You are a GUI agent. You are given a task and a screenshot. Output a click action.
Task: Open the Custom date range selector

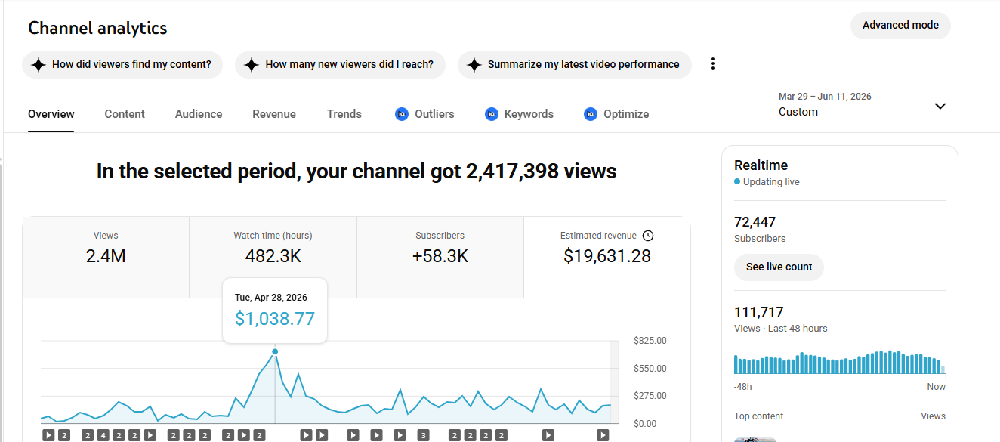pyautogui.click(x=863, y=105)
